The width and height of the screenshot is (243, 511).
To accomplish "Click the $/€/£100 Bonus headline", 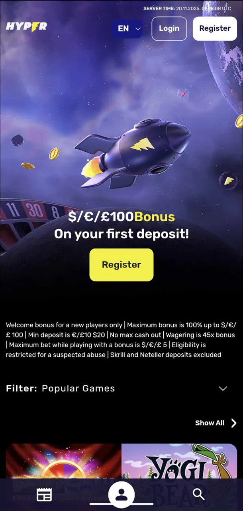I will click(121, 217).
